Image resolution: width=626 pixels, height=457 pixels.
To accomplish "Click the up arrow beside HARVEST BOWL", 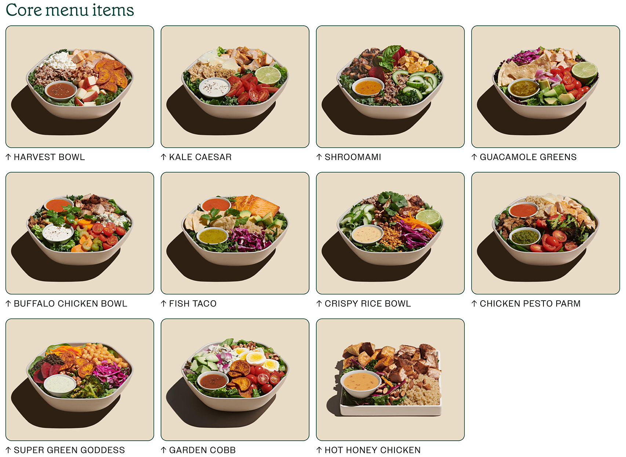I will click(8, 157).
